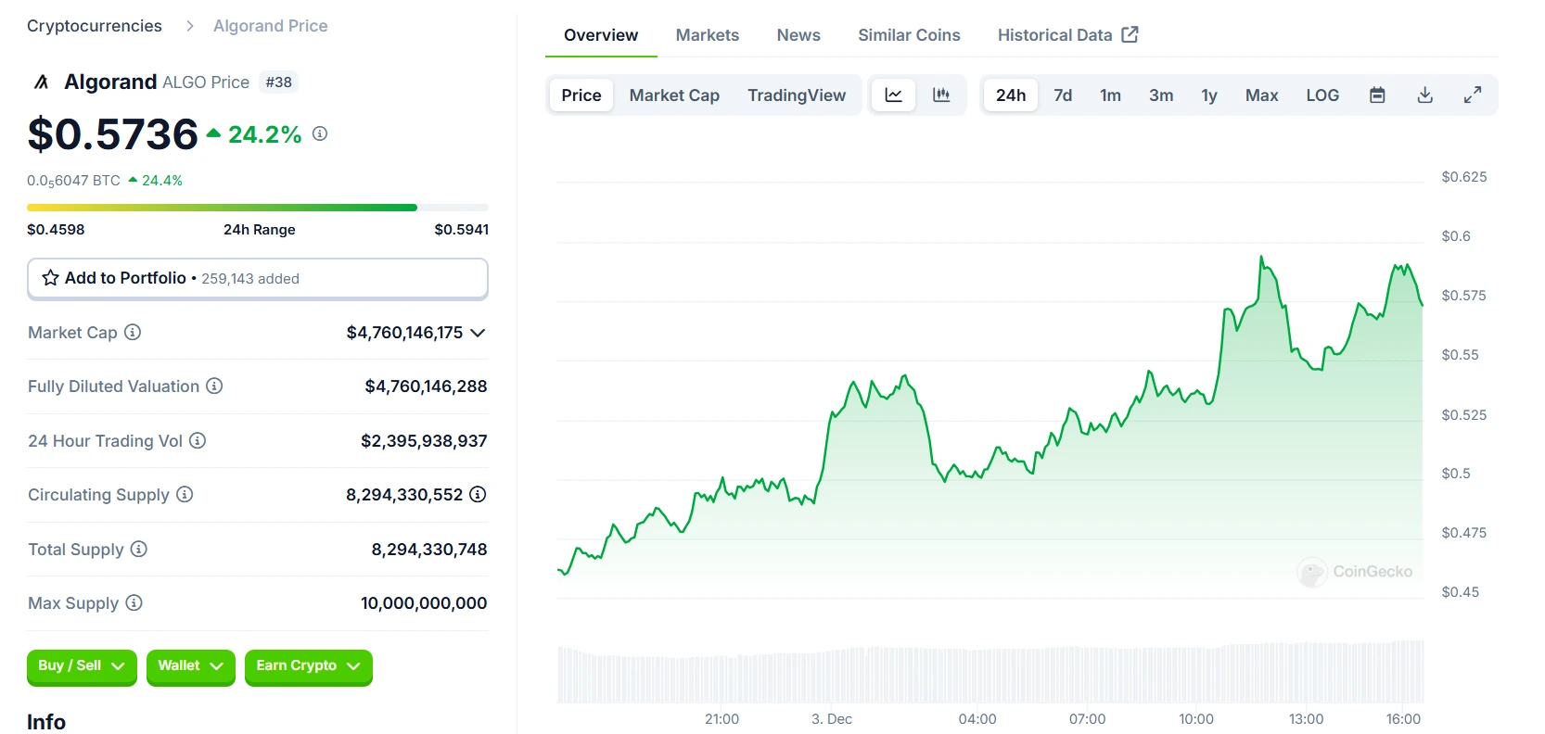
Task: Open Historical Data tab
Action: pyautogui.click(x=1067, y=35)
